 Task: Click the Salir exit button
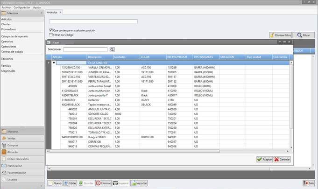(309, 183)
